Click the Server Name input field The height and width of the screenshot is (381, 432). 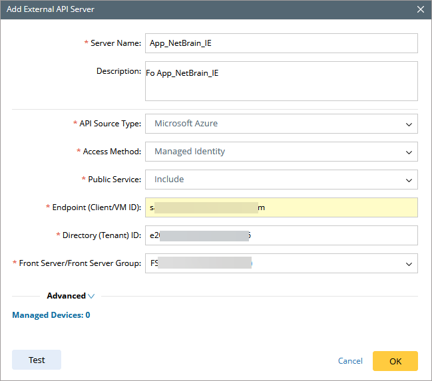click(281, 43)
